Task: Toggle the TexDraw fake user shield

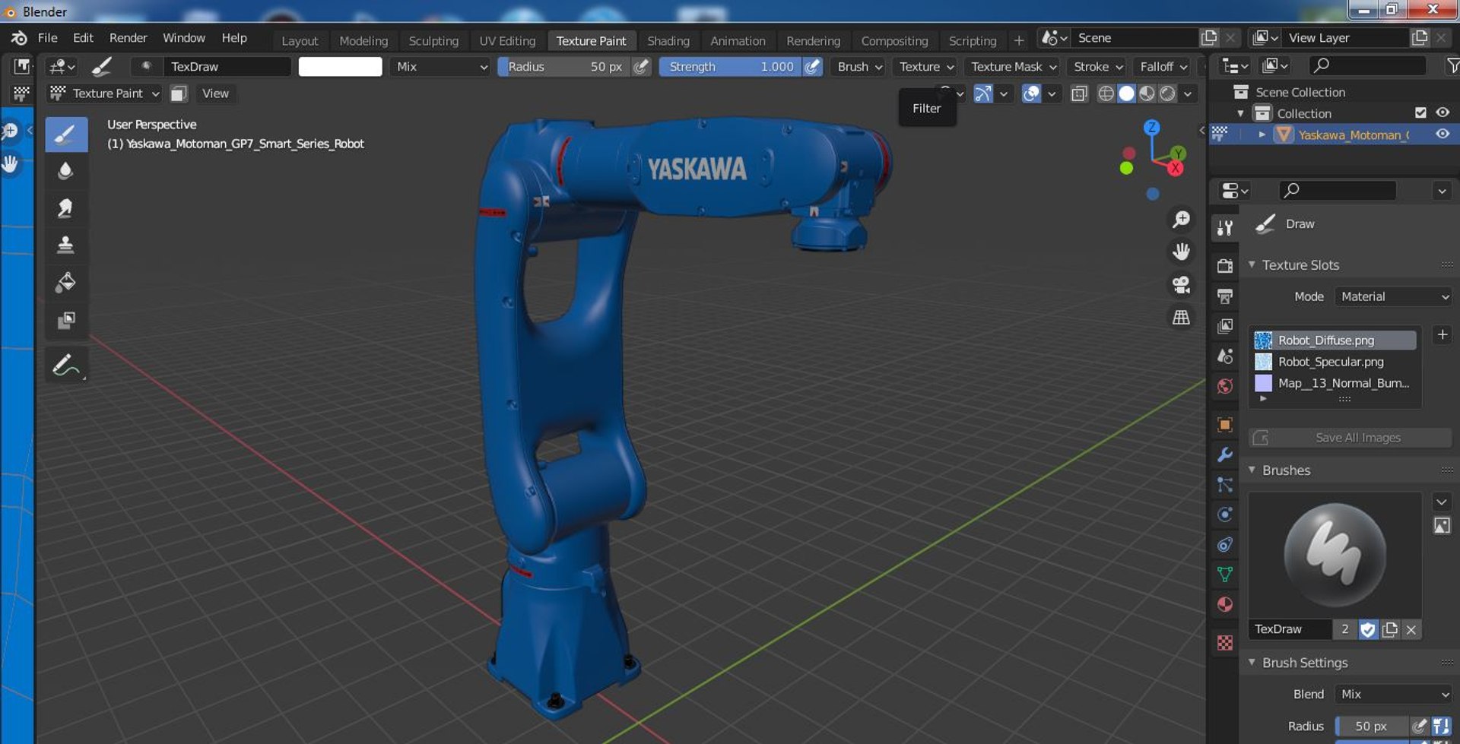Action: tap(1367, 629)
